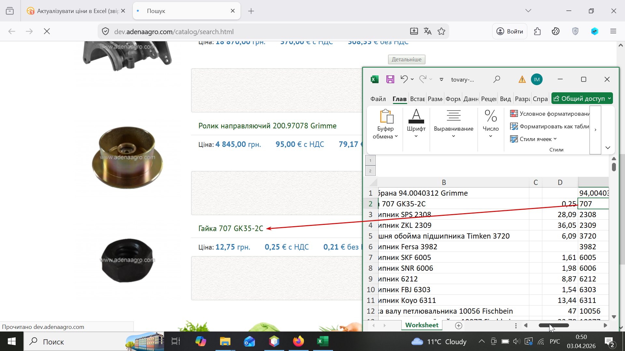Click the yellow warning triangle icon
Screen dimensions: 625x351
[x=522, y=79]
